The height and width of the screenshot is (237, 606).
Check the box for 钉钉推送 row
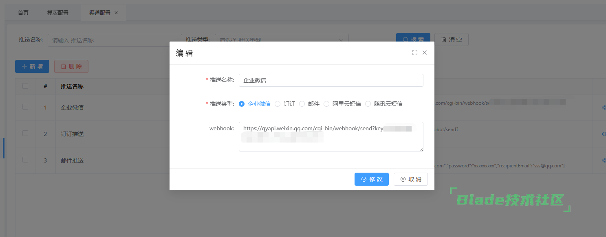25,133
